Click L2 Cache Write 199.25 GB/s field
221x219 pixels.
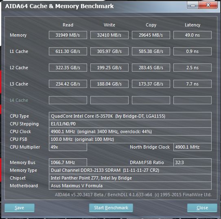(109, 68)
